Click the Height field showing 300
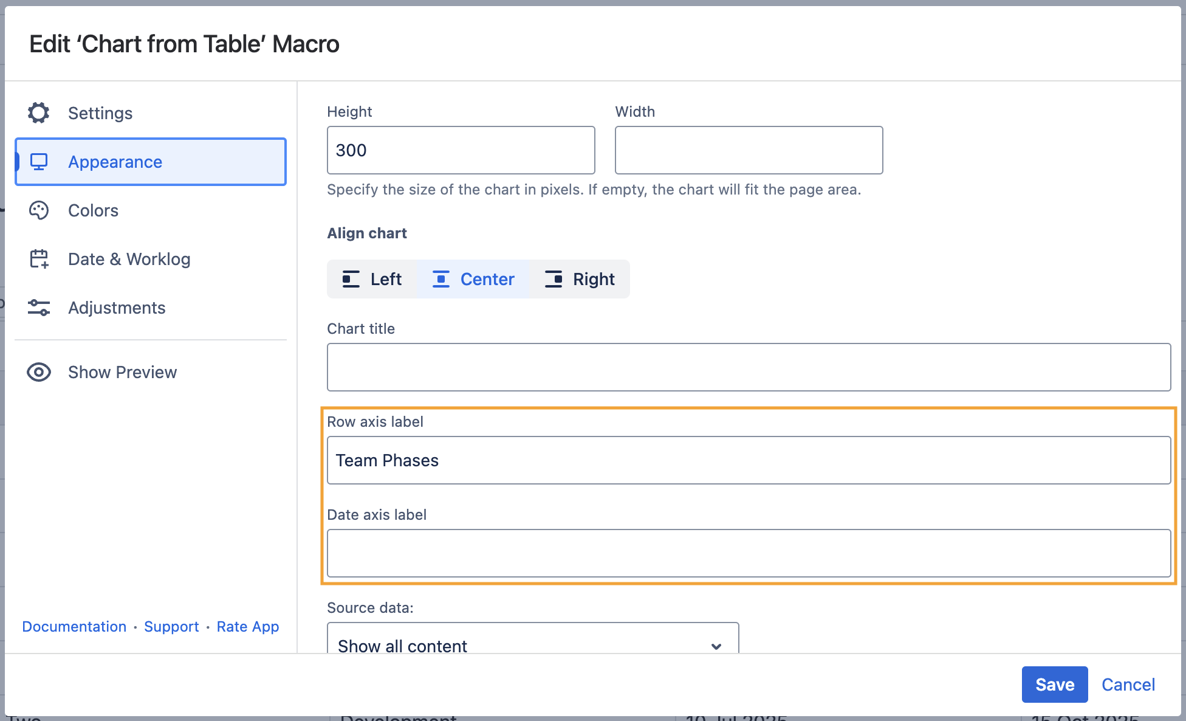This screenshot has height=721, width=1186. coord(461,150)
